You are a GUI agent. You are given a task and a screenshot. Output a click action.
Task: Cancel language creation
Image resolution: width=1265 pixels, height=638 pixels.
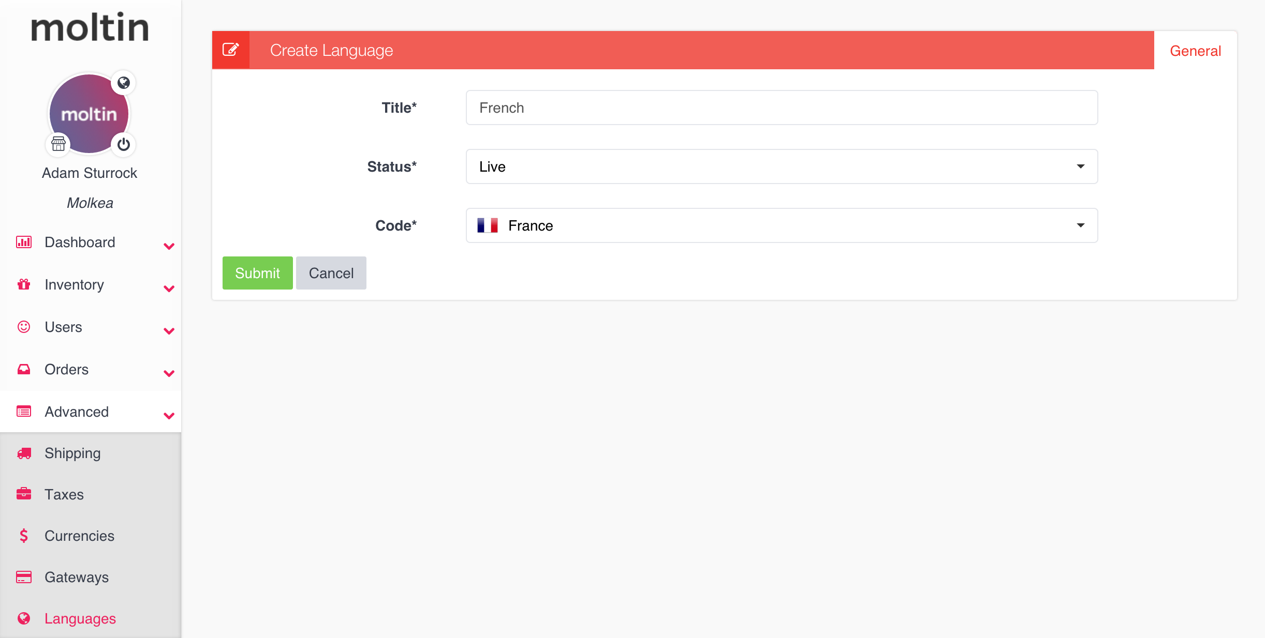[x=331, y=273]
